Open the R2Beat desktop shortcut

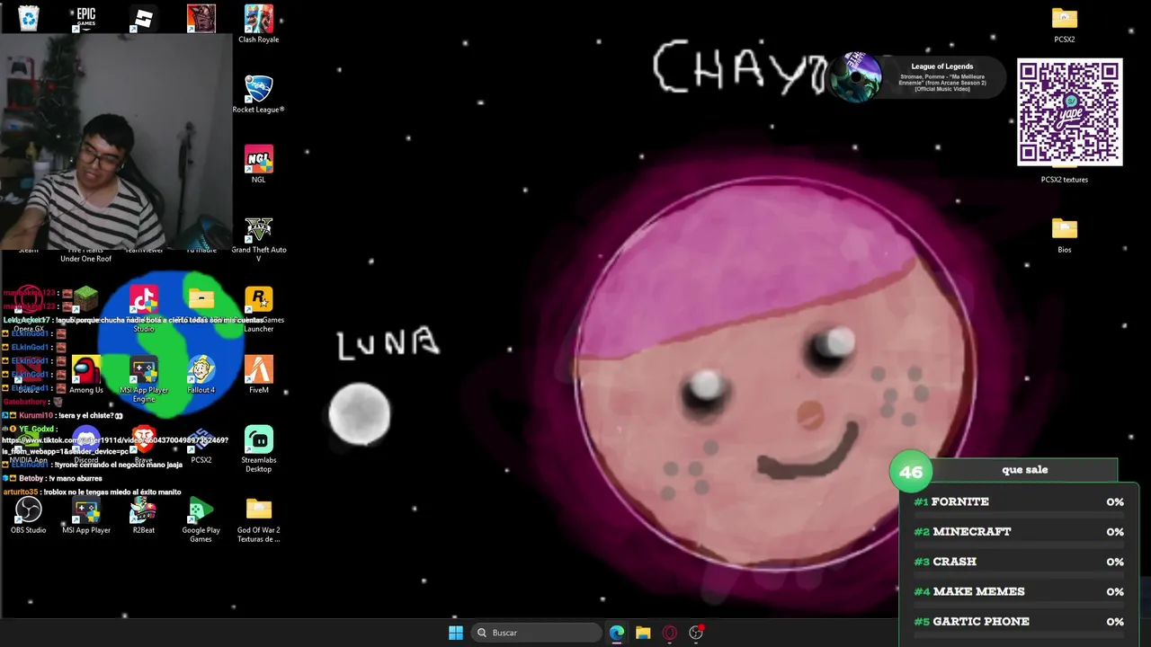144,516
